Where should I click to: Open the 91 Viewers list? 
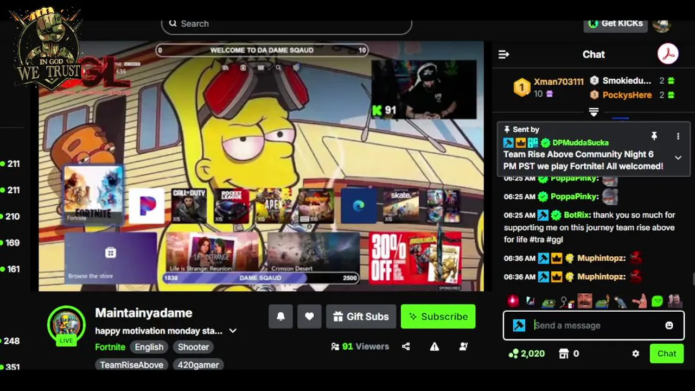[360, 346]
